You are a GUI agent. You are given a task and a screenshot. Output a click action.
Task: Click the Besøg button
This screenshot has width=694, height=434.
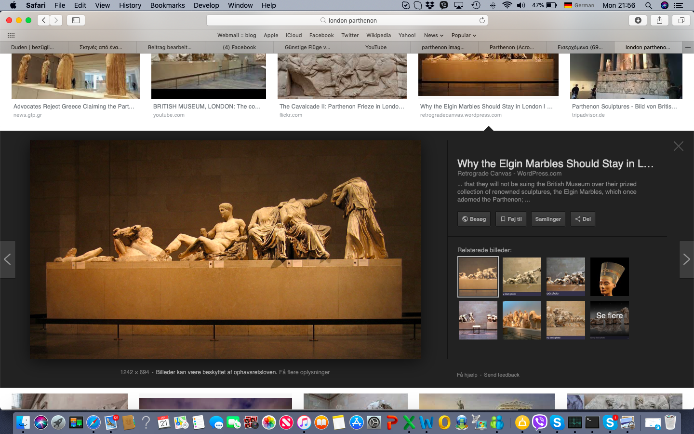(474, 219)
